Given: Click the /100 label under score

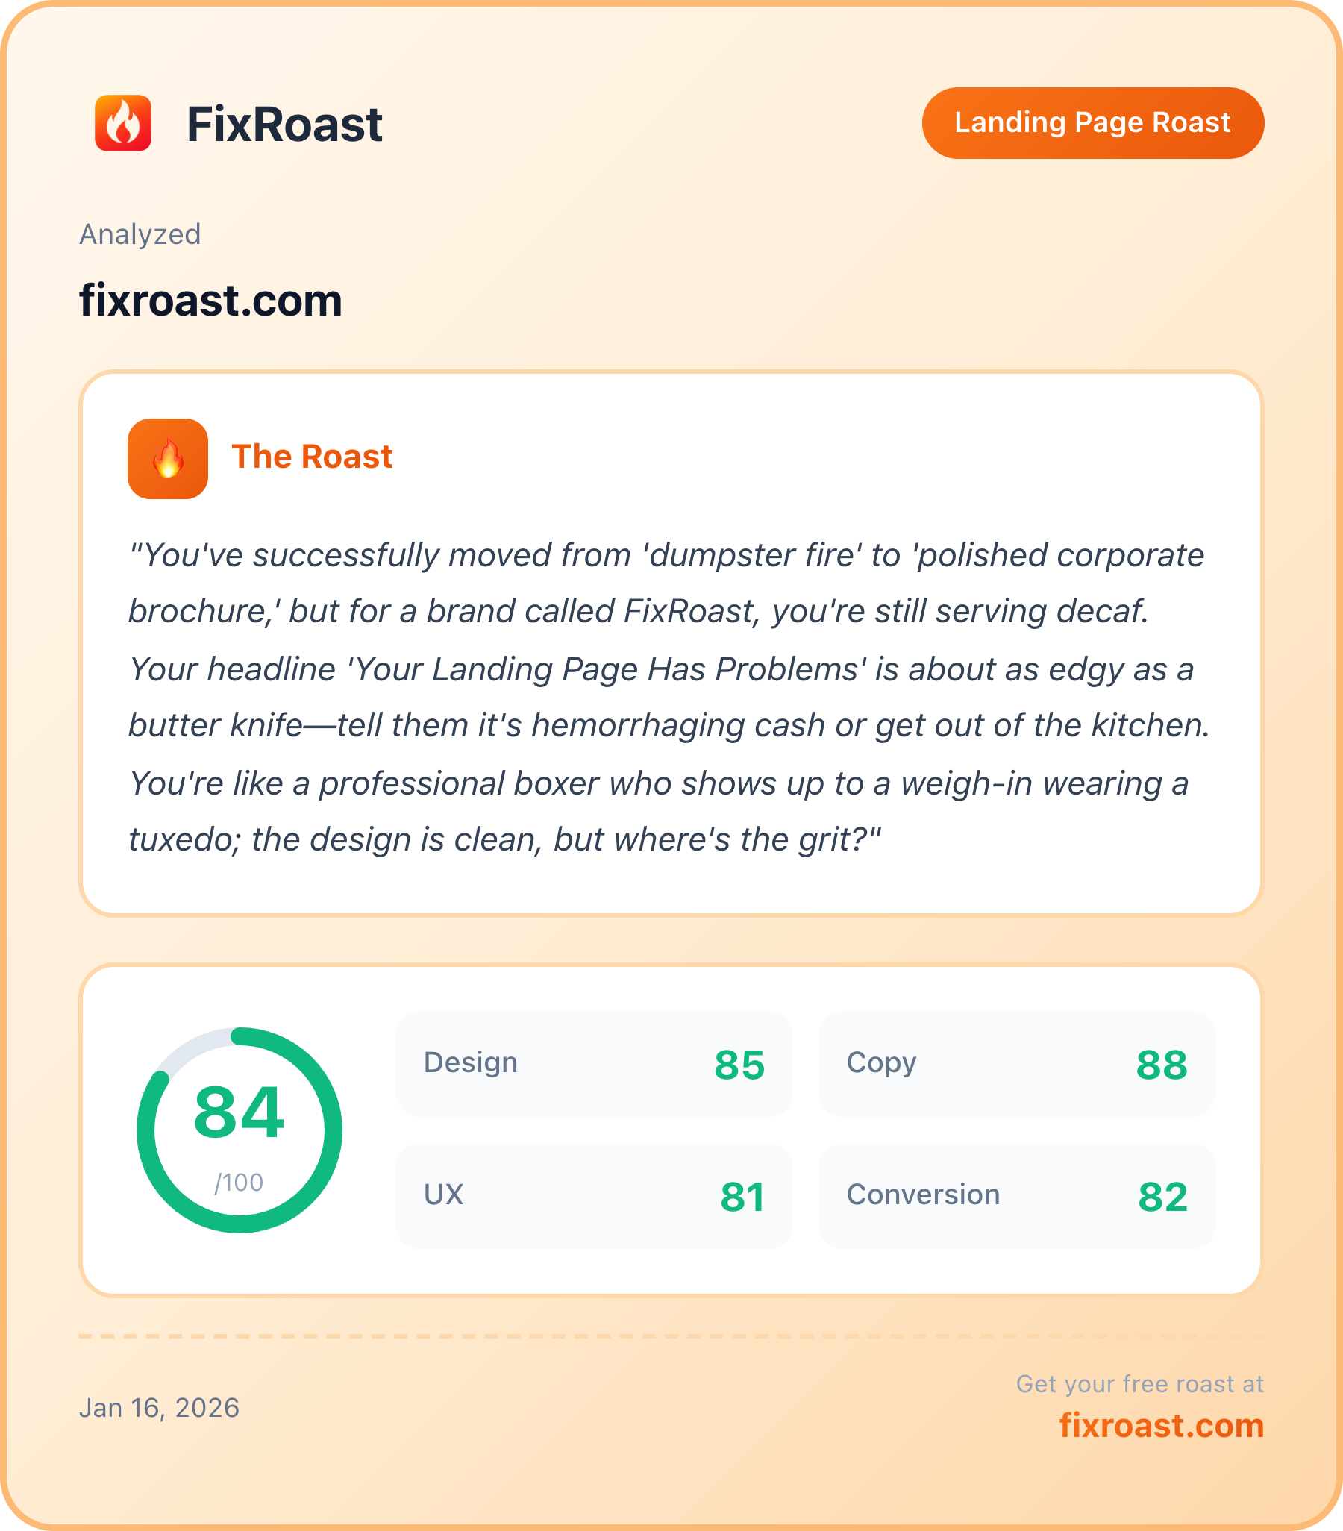Looking at the screenshot, I should [239, 1183].
